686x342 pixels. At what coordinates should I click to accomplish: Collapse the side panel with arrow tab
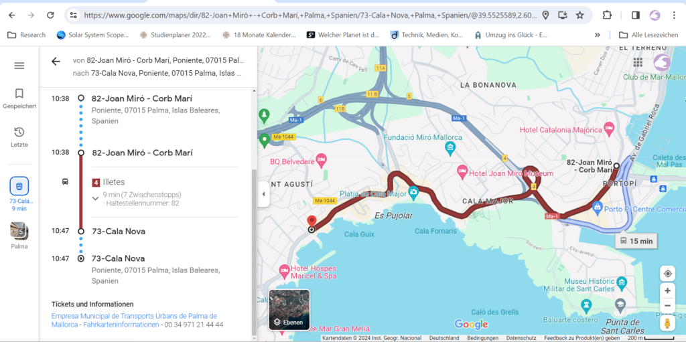263,193
